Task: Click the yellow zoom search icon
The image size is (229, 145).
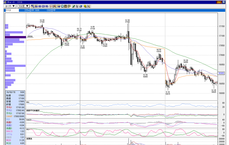Action: [x=85, y=6]
